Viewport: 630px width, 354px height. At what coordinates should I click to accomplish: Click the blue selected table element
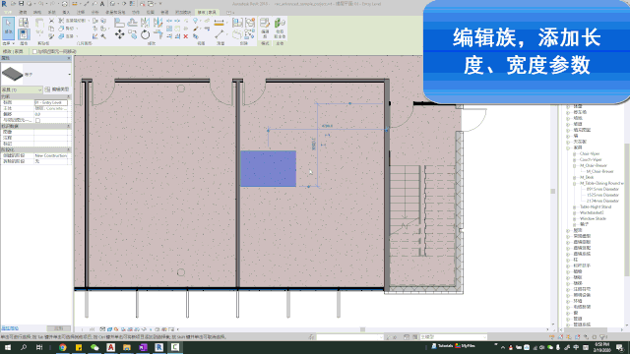(268, 168)
